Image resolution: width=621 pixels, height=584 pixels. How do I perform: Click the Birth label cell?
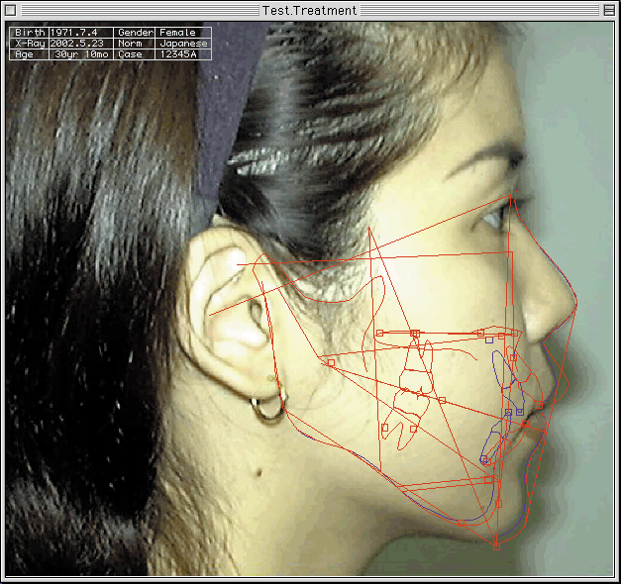coord(30,33)
